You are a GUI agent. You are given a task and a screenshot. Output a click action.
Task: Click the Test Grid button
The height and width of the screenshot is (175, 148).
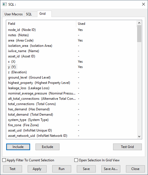click(127, 147)
